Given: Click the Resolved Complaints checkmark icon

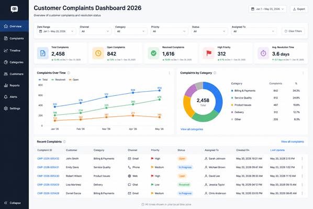Looking at the screenshot, I should (153, 53).
